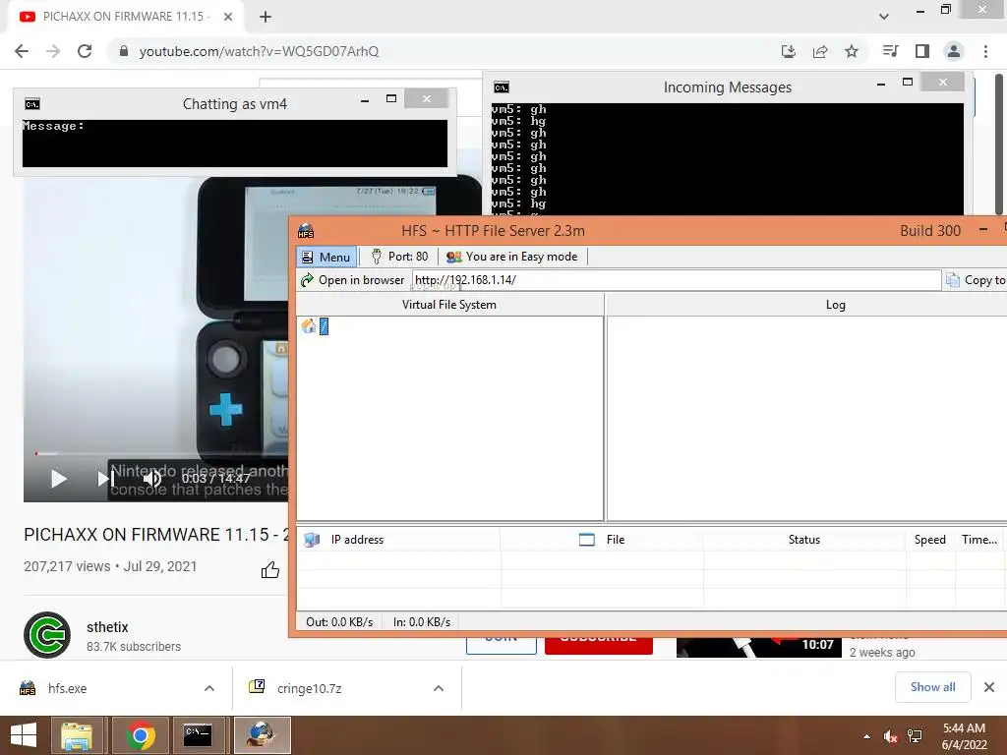Image resolution: width=1007 pixels, height=755 pixels.
Task: Switch to Command Prompt in taskbar
Action: click(x=199, y=735)
